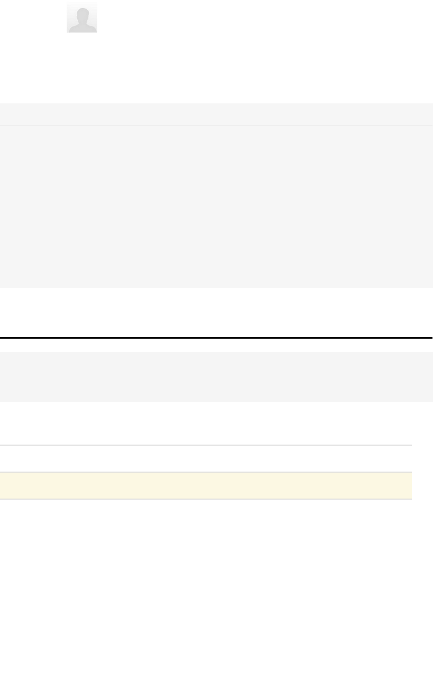Click the white gap above the black divider
Screen dimensions: 433x686
[x=216, y=313]
